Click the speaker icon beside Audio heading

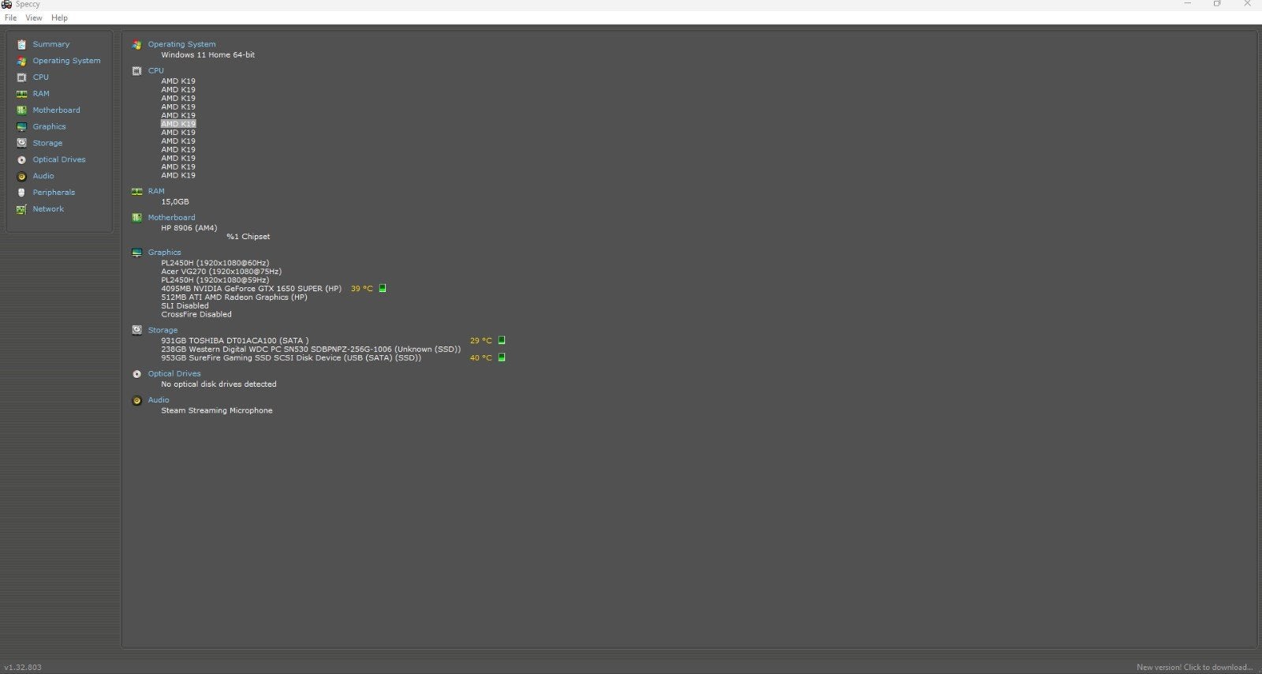[x=136, y=400]
